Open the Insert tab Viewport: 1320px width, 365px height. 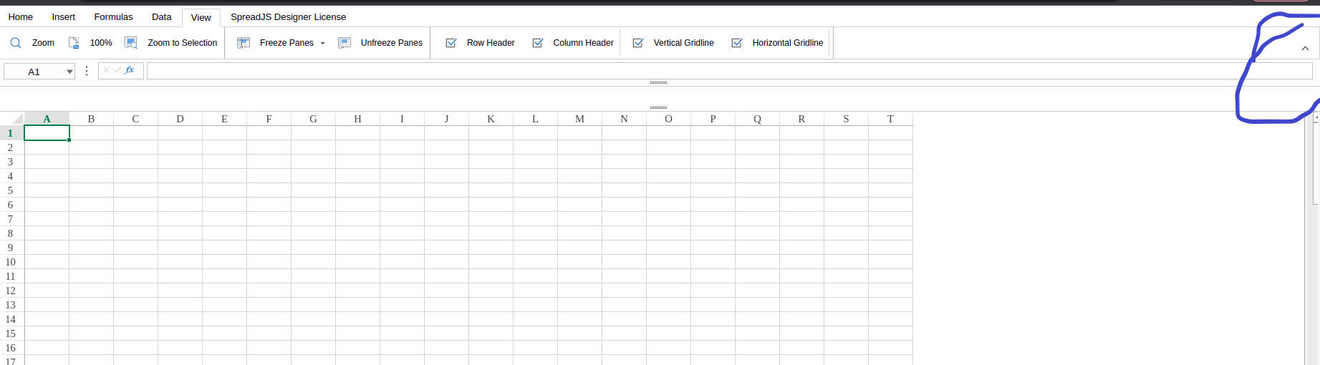click(63, 17)
